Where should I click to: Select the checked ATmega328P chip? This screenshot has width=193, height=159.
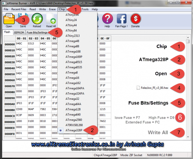[x=78, y=130]
